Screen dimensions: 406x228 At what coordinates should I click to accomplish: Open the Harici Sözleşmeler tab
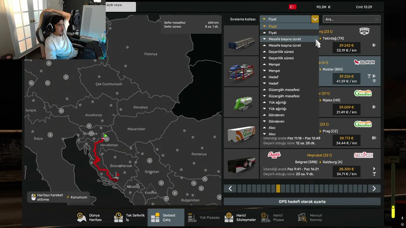pyautogui.click(x=240, y=218)
